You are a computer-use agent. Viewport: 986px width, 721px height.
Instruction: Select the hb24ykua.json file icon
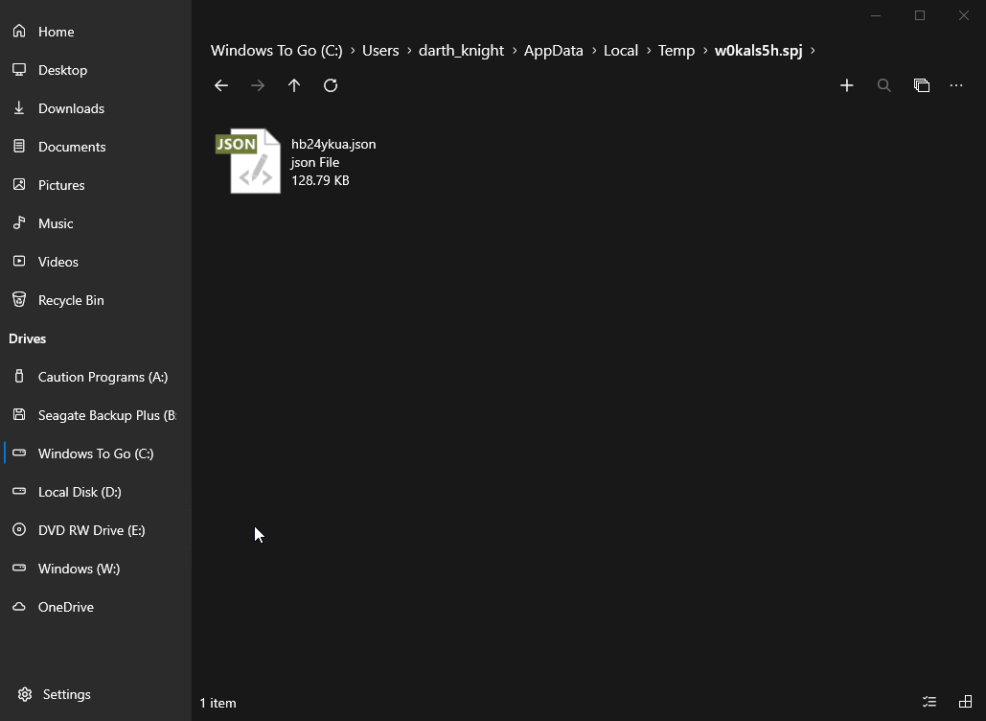pyautogui.click(x=248, y=161)
